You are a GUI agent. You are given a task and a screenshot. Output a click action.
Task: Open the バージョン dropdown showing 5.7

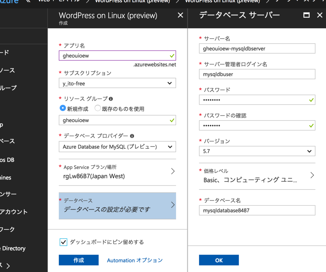257,151
